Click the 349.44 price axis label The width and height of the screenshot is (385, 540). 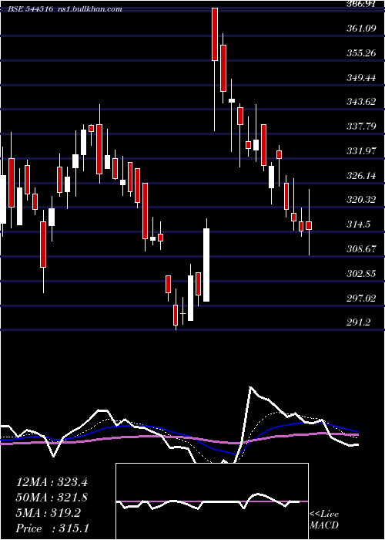(x=361, y=77)
